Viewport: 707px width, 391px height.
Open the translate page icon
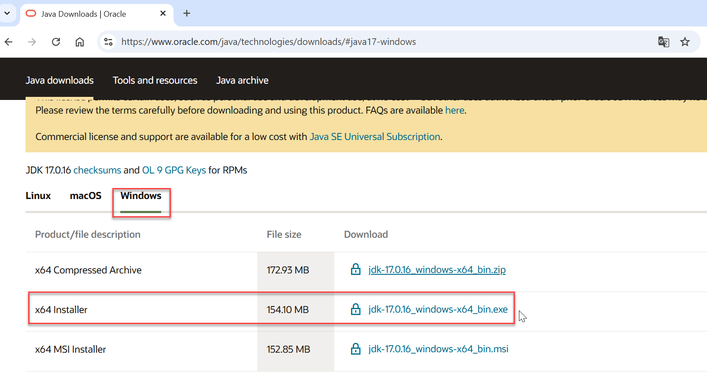pos(663,42)
